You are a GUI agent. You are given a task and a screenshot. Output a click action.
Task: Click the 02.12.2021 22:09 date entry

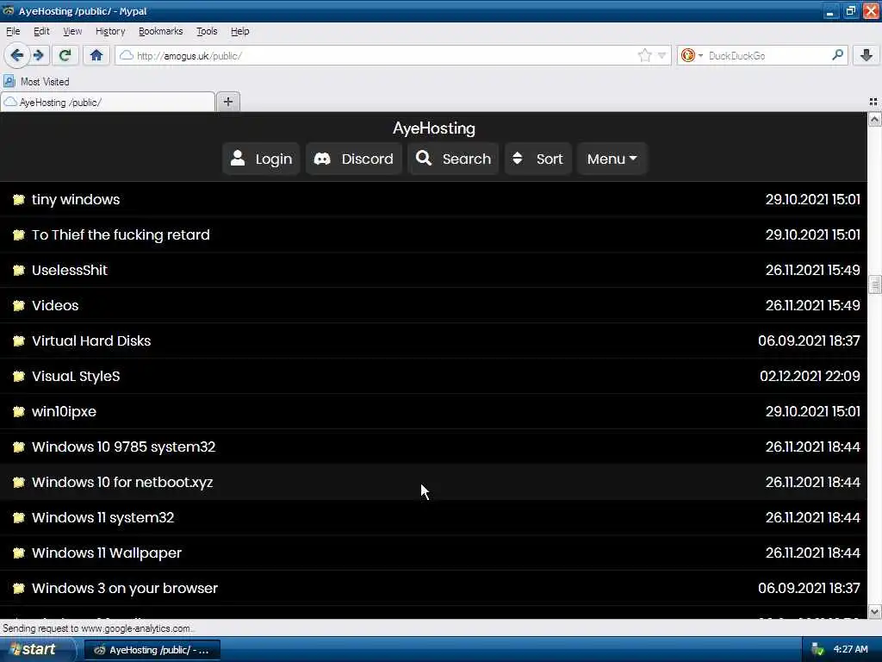click(x=810, y=376)
